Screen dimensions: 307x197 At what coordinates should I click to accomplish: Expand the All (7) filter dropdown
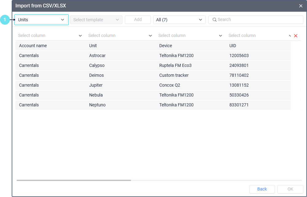click(x=179, y=20)
